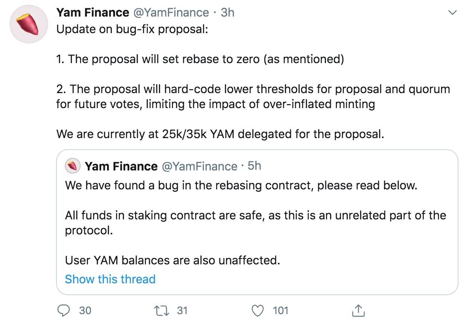Click the Yam Finance display name
Viewport: 464px width, 322px height.
[x=93, y=13]
